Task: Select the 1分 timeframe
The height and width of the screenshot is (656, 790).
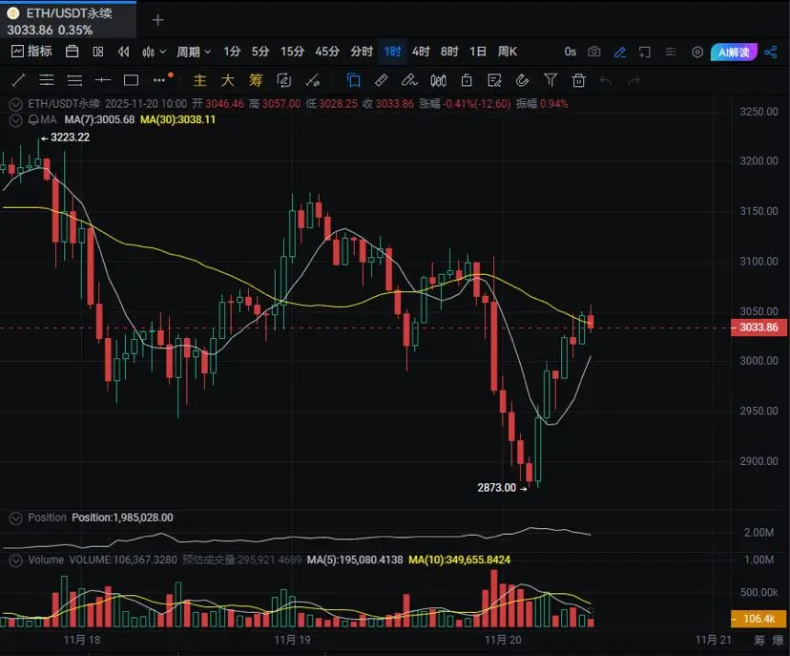Action: click(232, 52)
